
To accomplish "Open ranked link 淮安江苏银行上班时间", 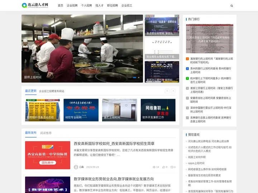I will coord(211,90).
